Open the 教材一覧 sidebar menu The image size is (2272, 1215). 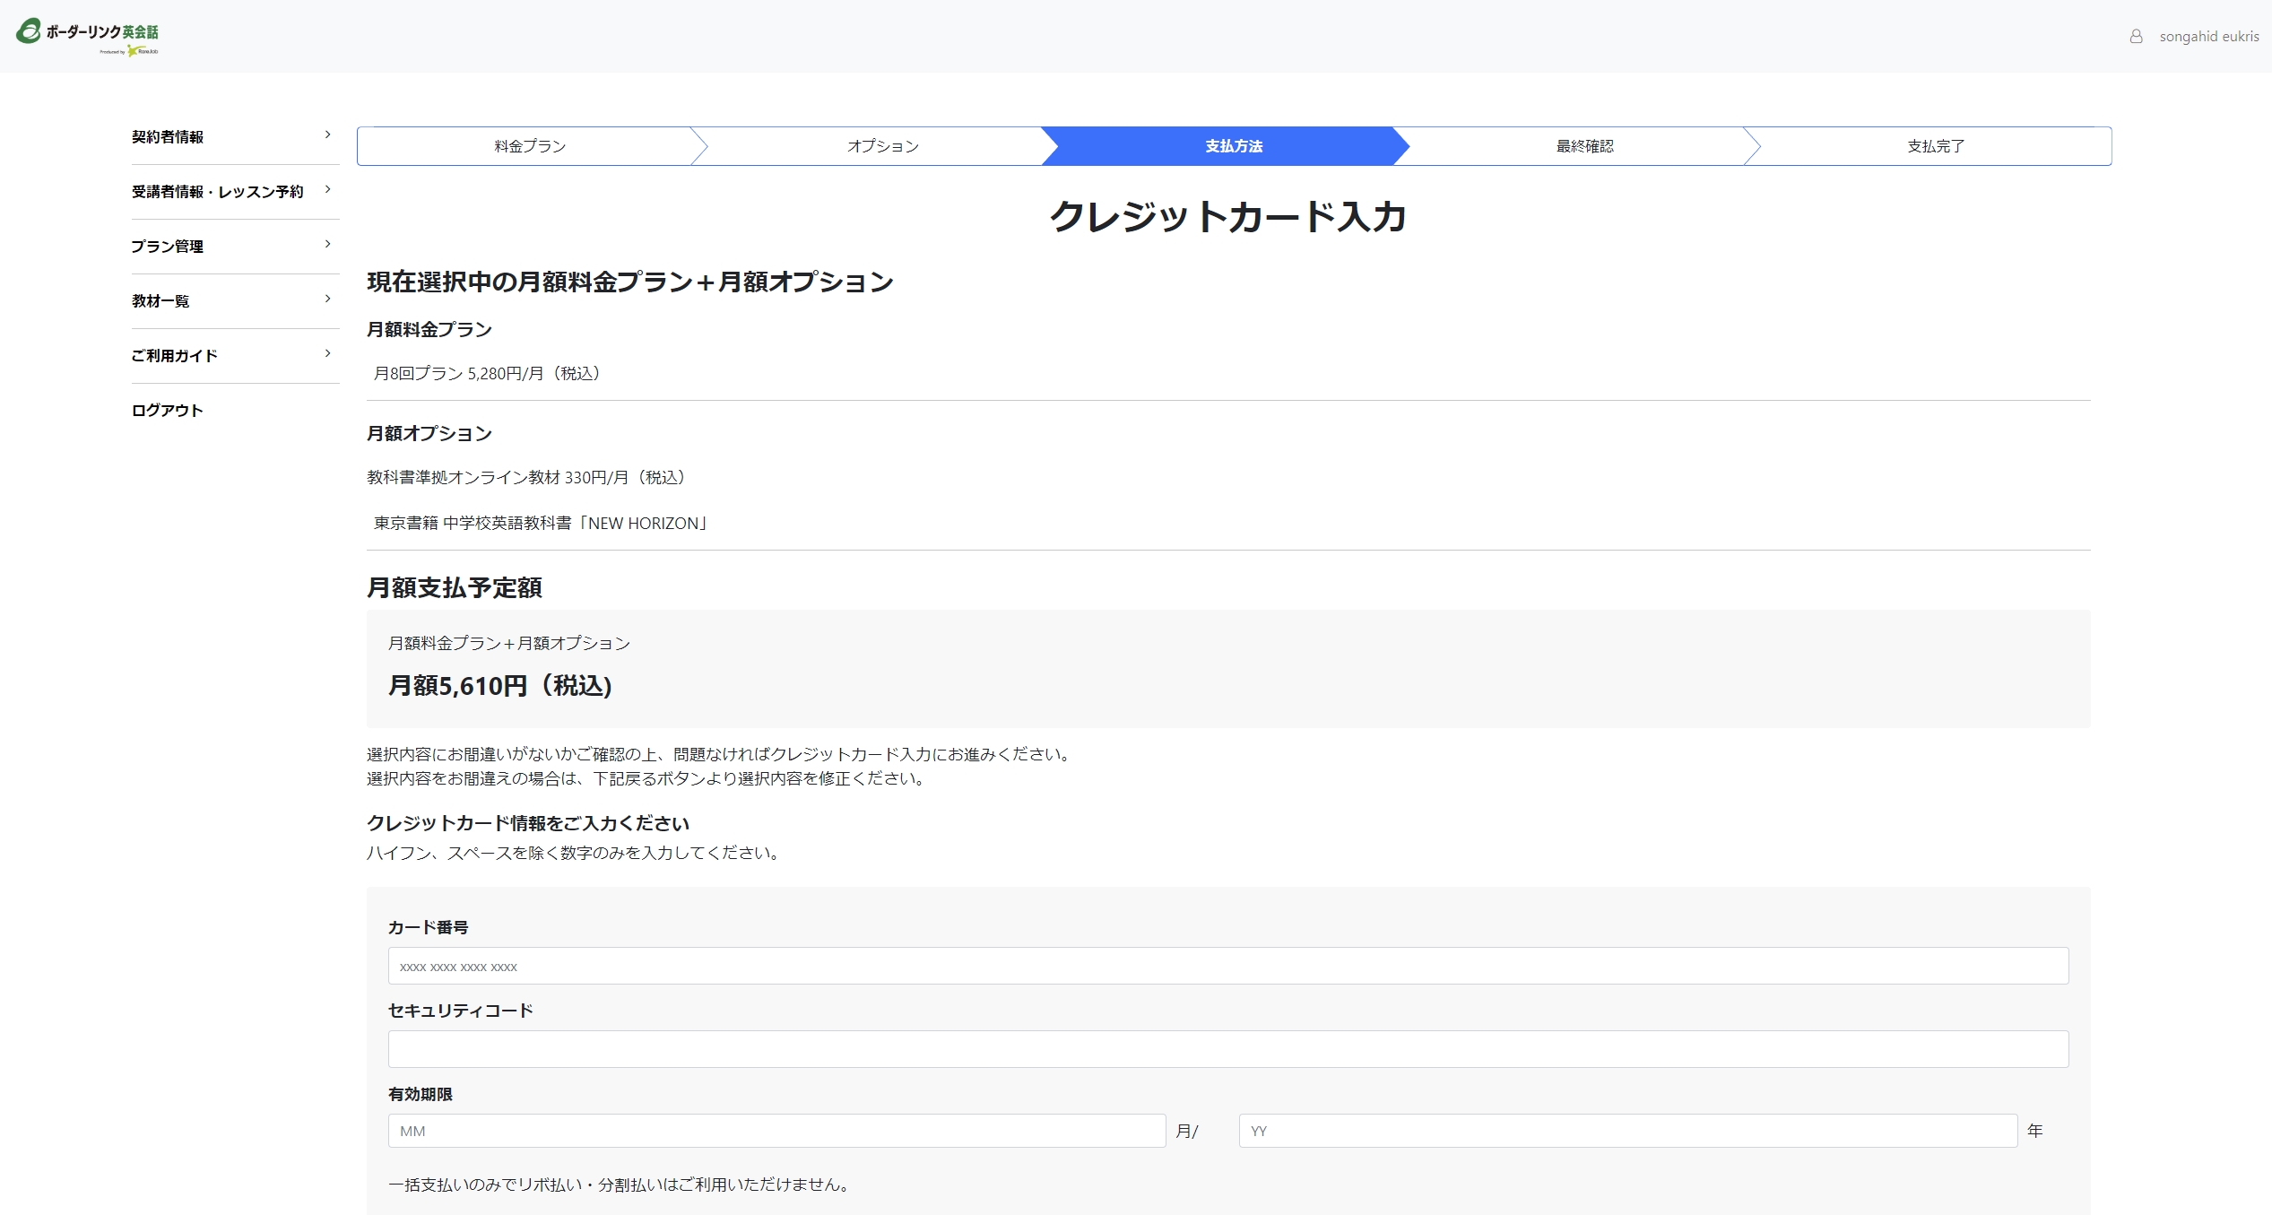[x=160, y=301]
